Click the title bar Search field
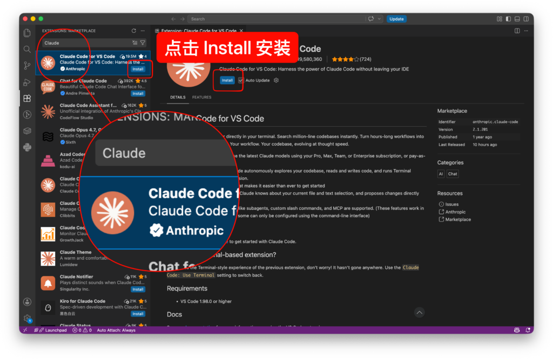553x359 pixels. 277,19
